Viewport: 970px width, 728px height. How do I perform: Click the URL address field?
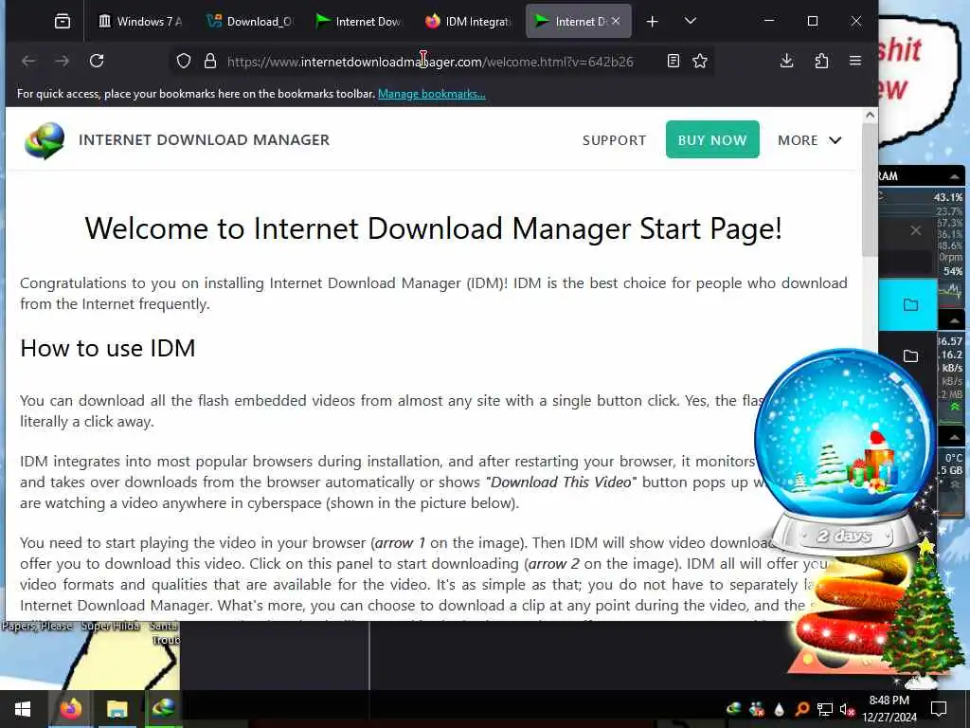(430, 62)
